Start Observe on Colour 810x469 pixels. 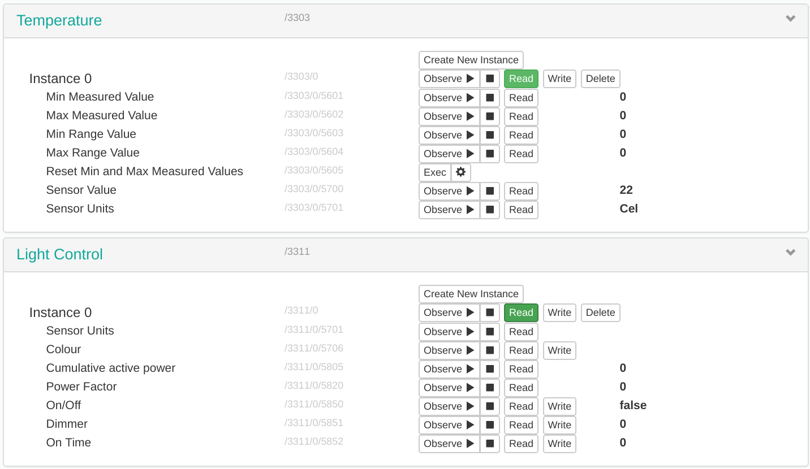point(450,350)
